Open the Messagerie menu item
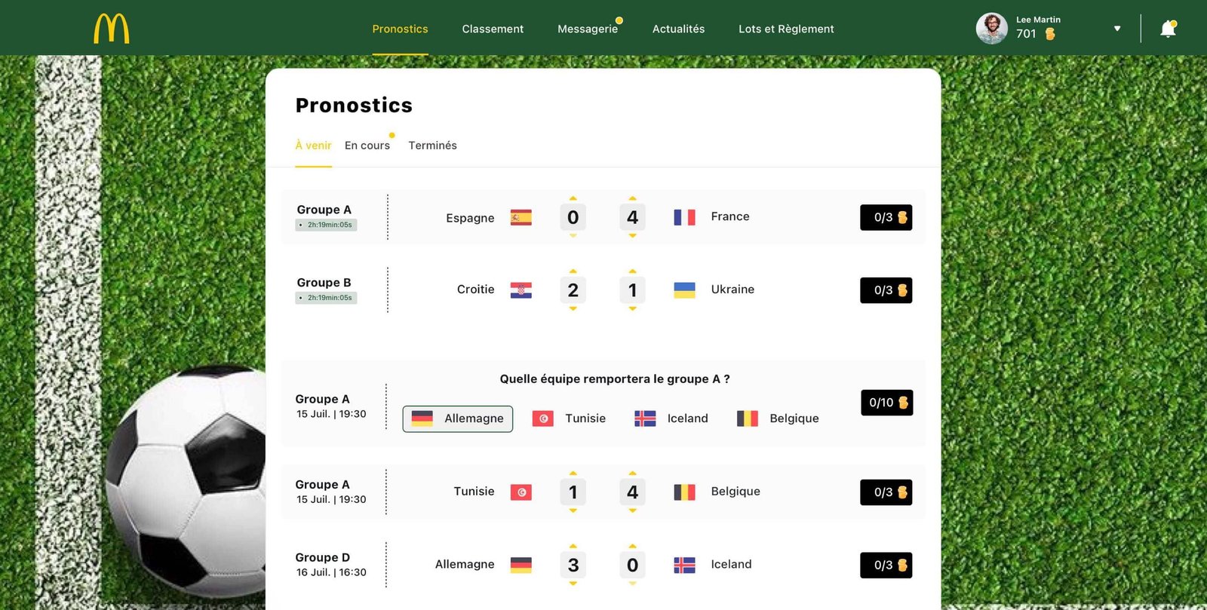 click(x=588, y=29)
